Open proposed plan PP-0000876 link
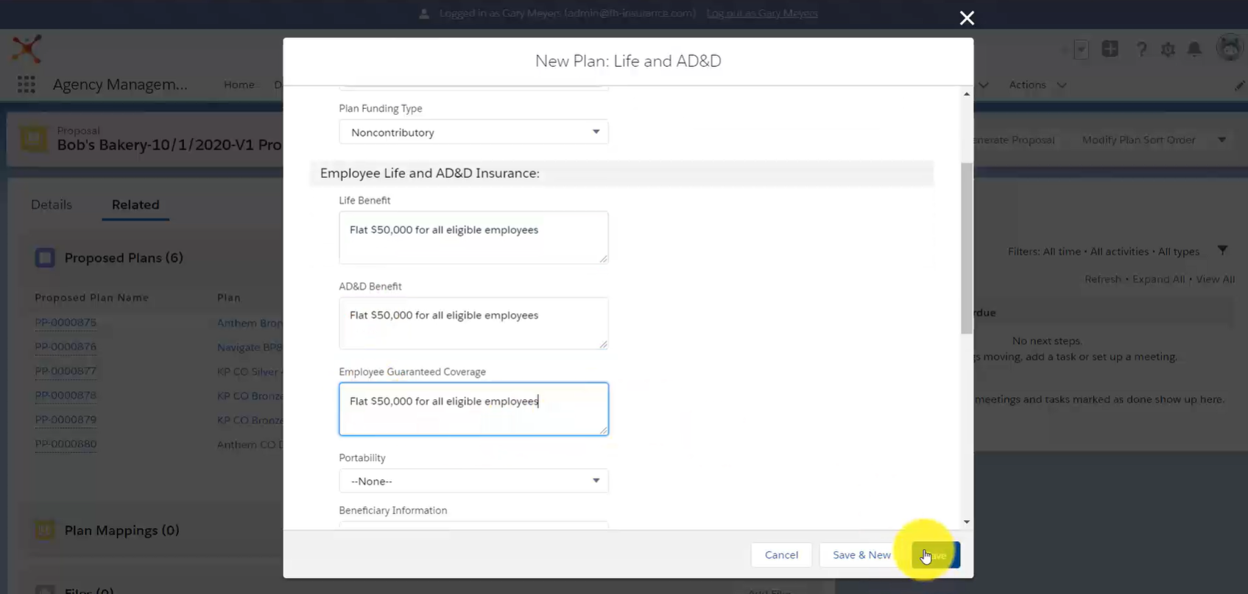The height and width of the screenshot is (594, 1248). click(66, 347)
